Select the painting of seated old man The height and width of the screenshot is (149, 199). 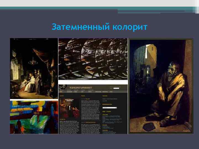[161, 86]
